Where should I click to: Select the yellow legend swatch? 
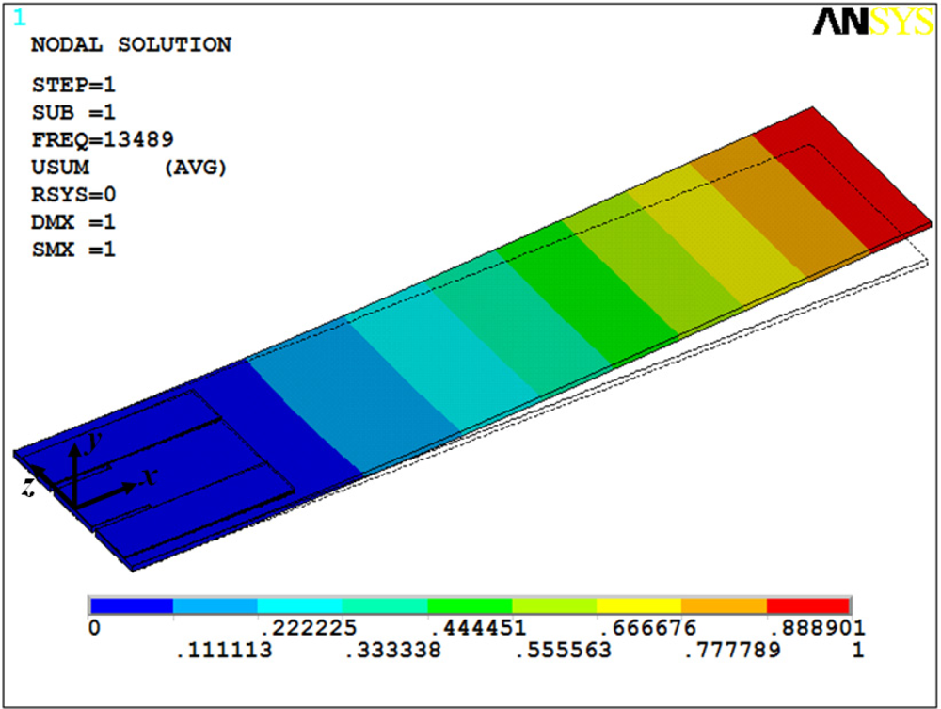point(639,604)
